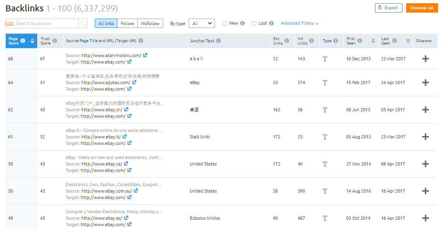Open atari-motors.com source link in new tab icon

pyautogui.click(x=145, y=55)
